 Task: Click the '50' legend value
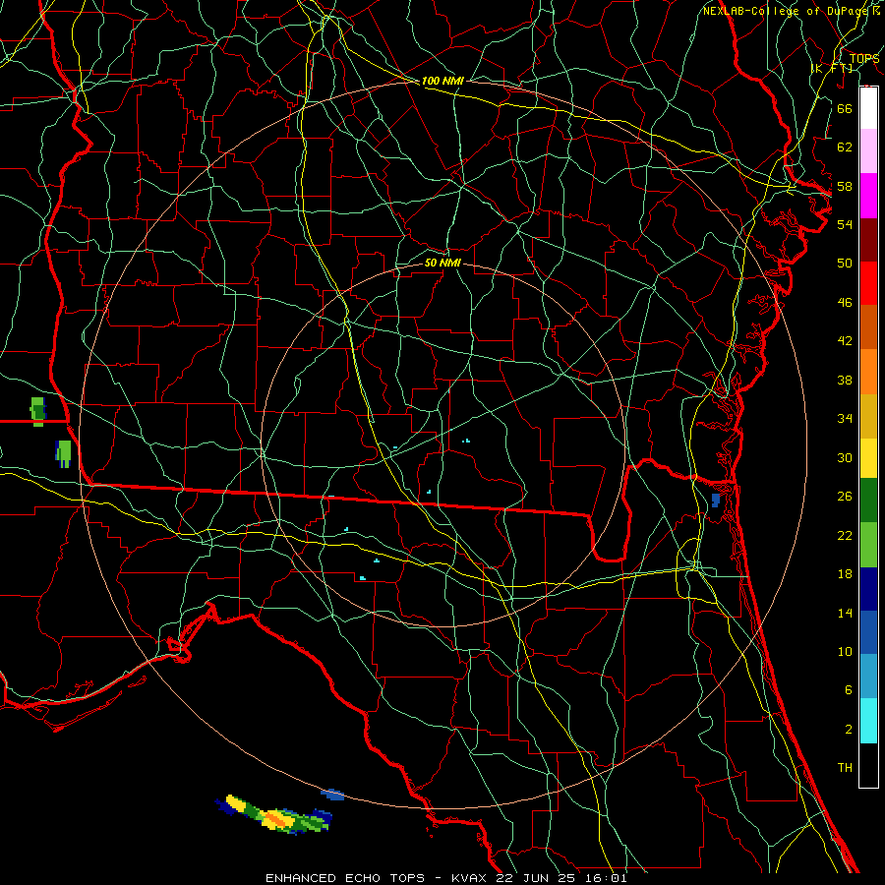click(x=845, y=264)
